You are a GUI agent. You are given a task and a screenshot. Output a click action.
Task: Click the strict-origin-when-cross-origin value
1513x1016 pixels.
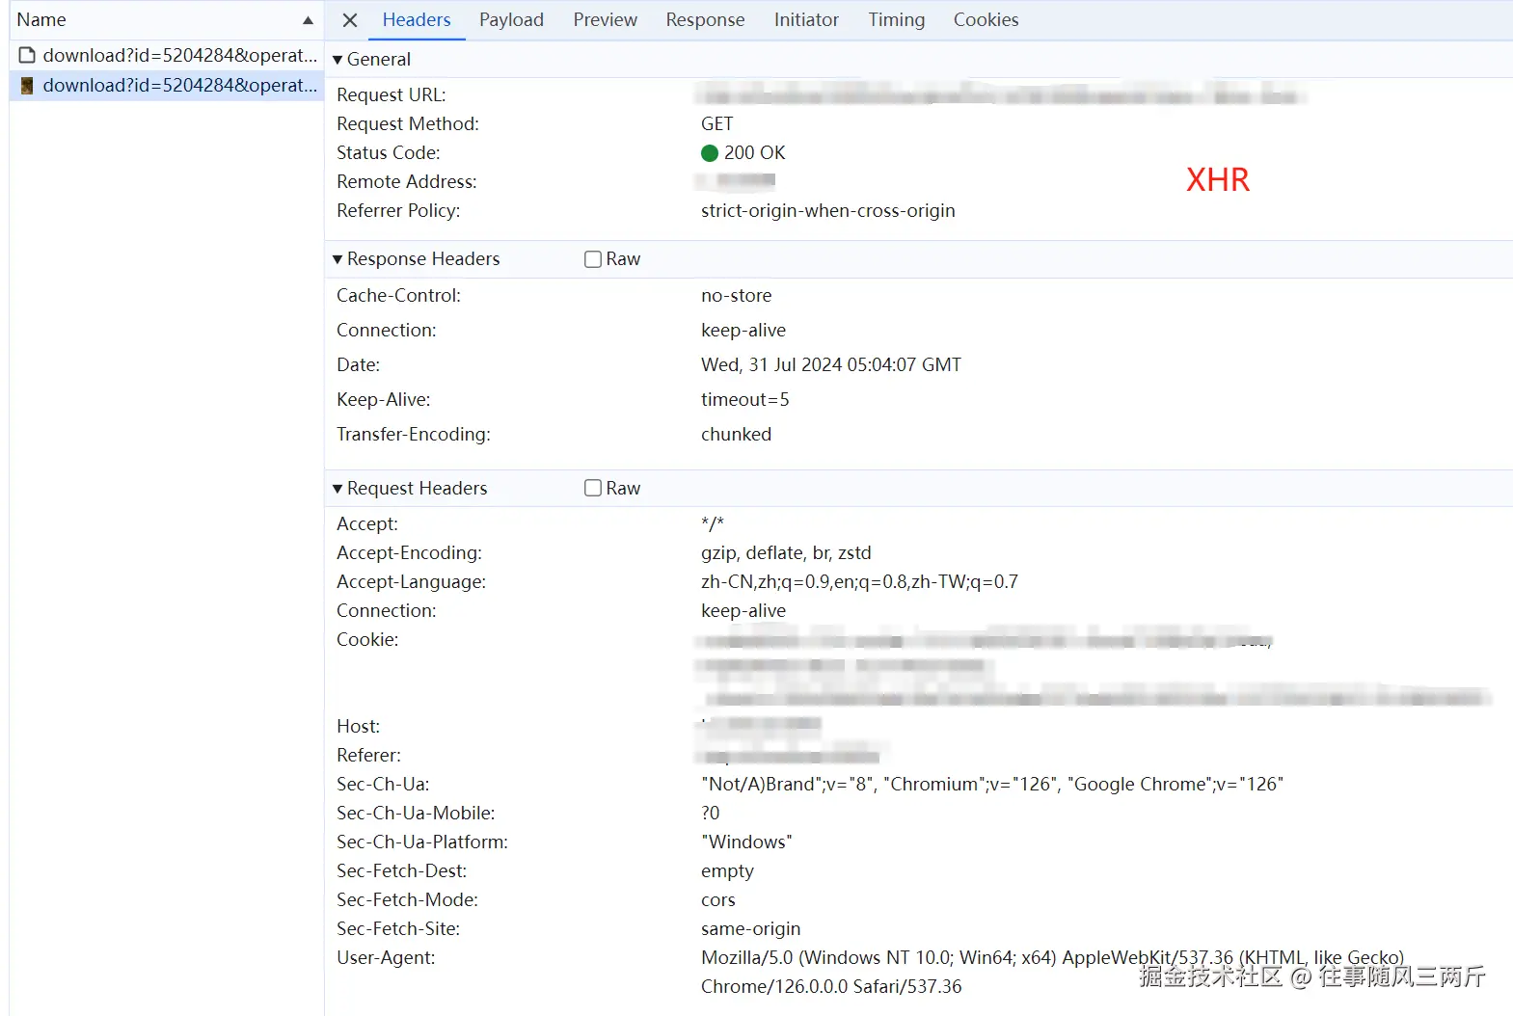coord(827,211)
